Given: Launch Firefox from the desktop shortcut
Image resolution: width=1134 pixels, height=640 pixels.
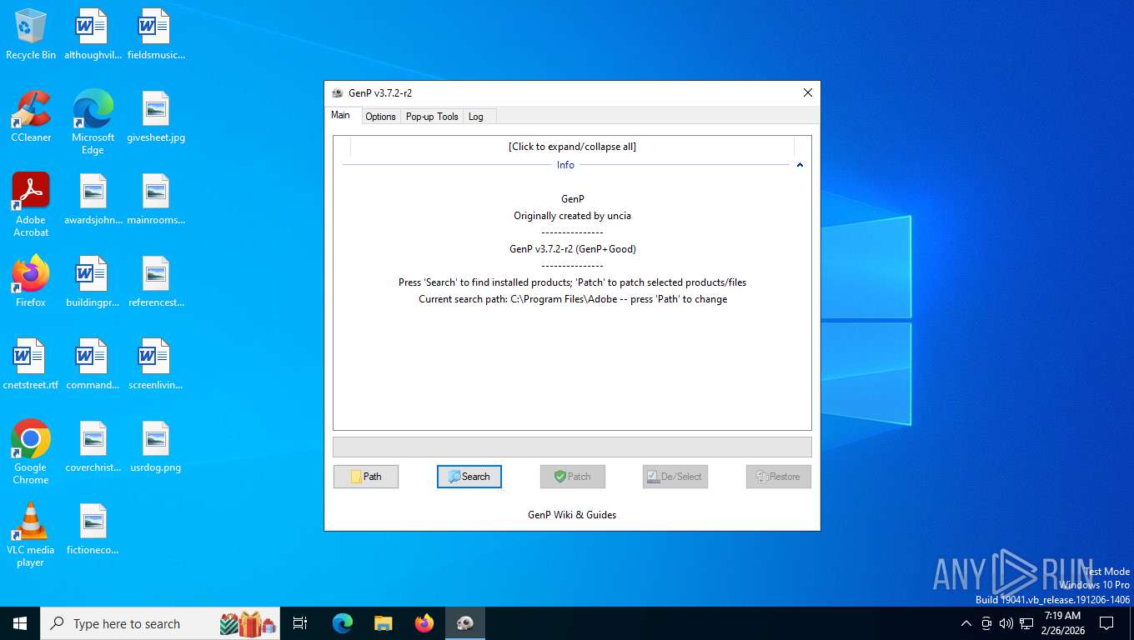Looking at the screenshot, I should coord(31,282).
